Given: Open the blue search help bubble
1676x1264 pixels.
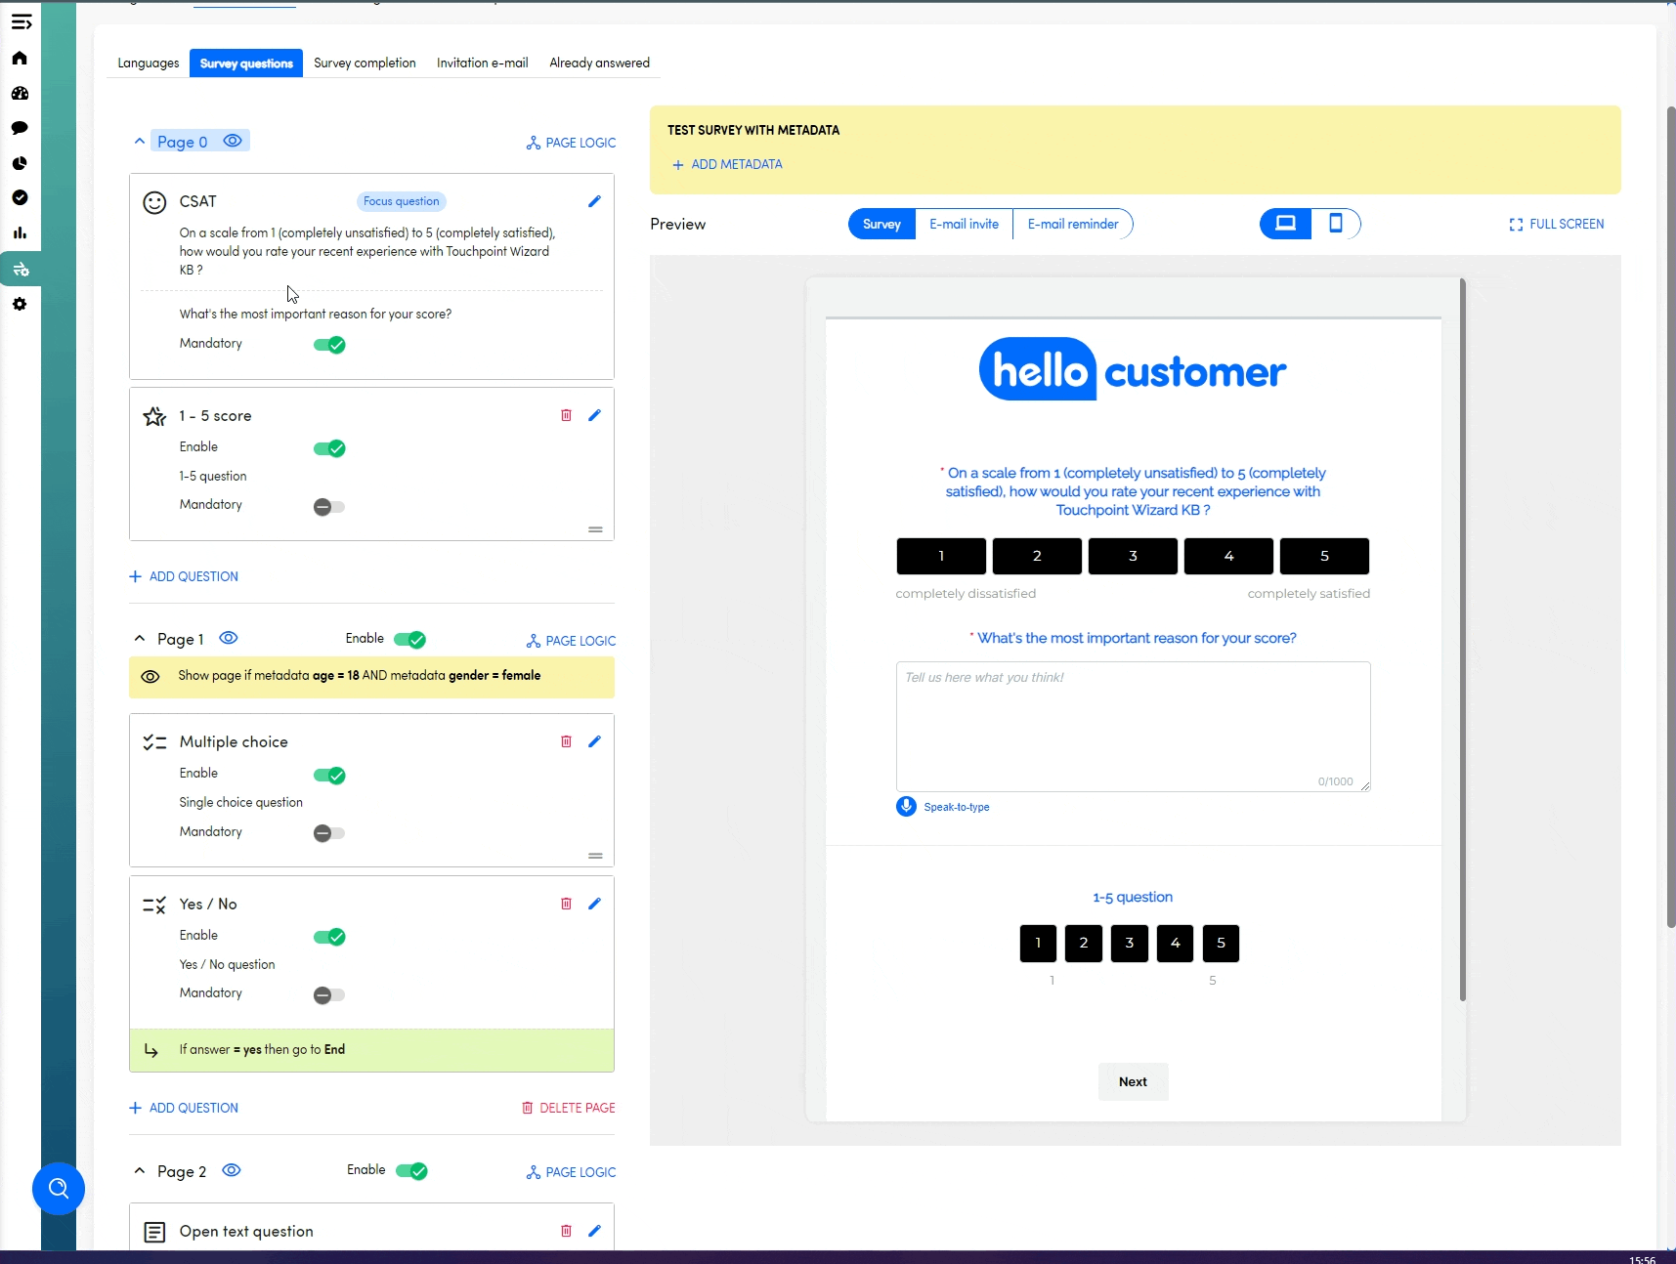Looking at the screenshot, I should (x=59, y=1188).
